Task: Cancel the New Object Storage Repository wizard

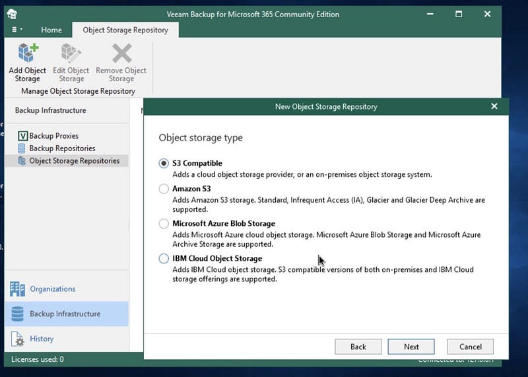Action: [471, 347]
